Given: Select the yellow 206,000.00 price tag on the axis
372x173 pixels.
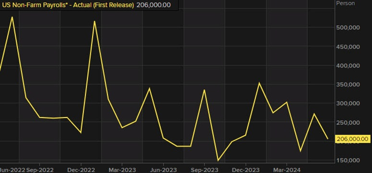Looking at the screenshot, I should (x=353, y=139).
